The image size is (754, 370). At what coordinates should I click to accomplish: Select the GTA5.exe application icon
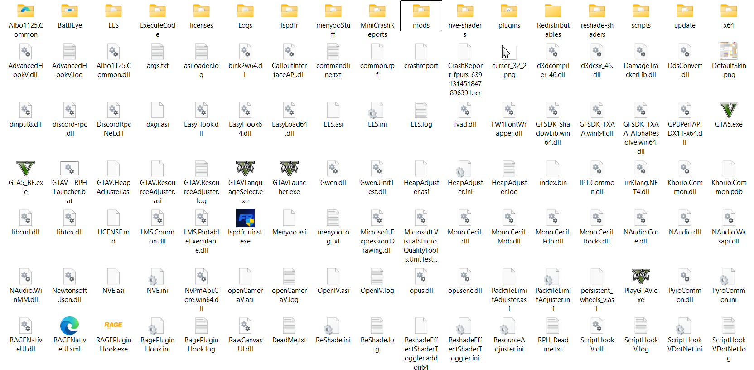coord(729,110)
